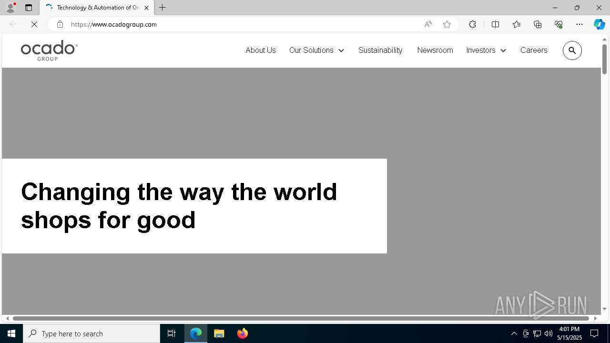The height and width of the screenshot is (343, 610).
Task: Click the Ocado Group logo
Action: tap(49, 50)
